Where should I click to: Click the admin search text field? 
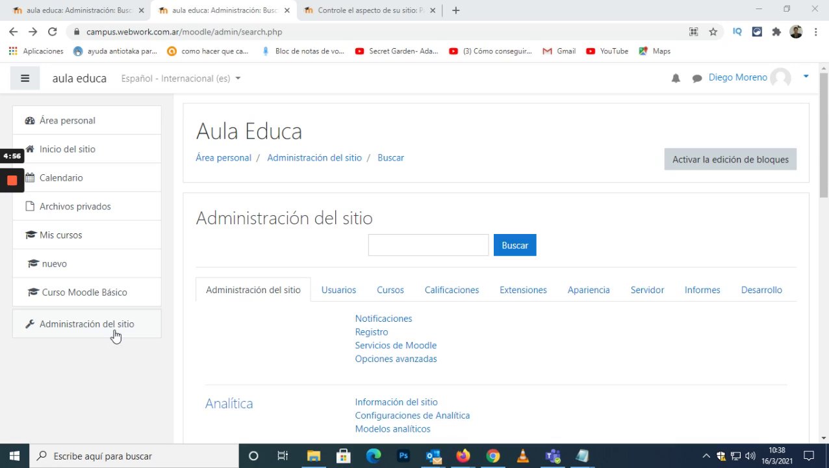pyautogui.click(x=428, y=245)
